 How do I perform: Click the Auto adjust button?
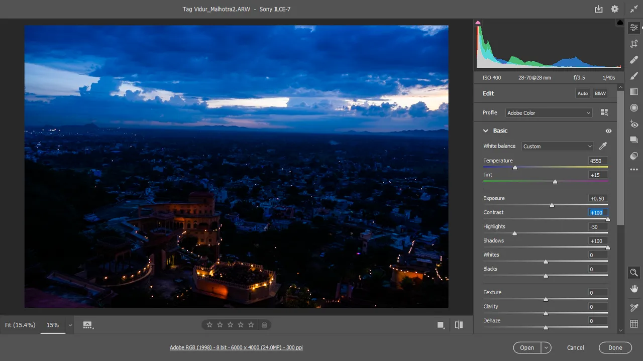(583, 93)
